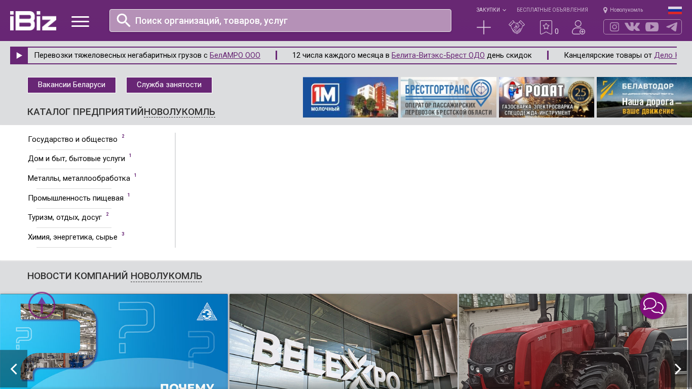Click the plus add icon
This screenshot has height=389, width=692.
pyautogui.click(x=484, y=27)
